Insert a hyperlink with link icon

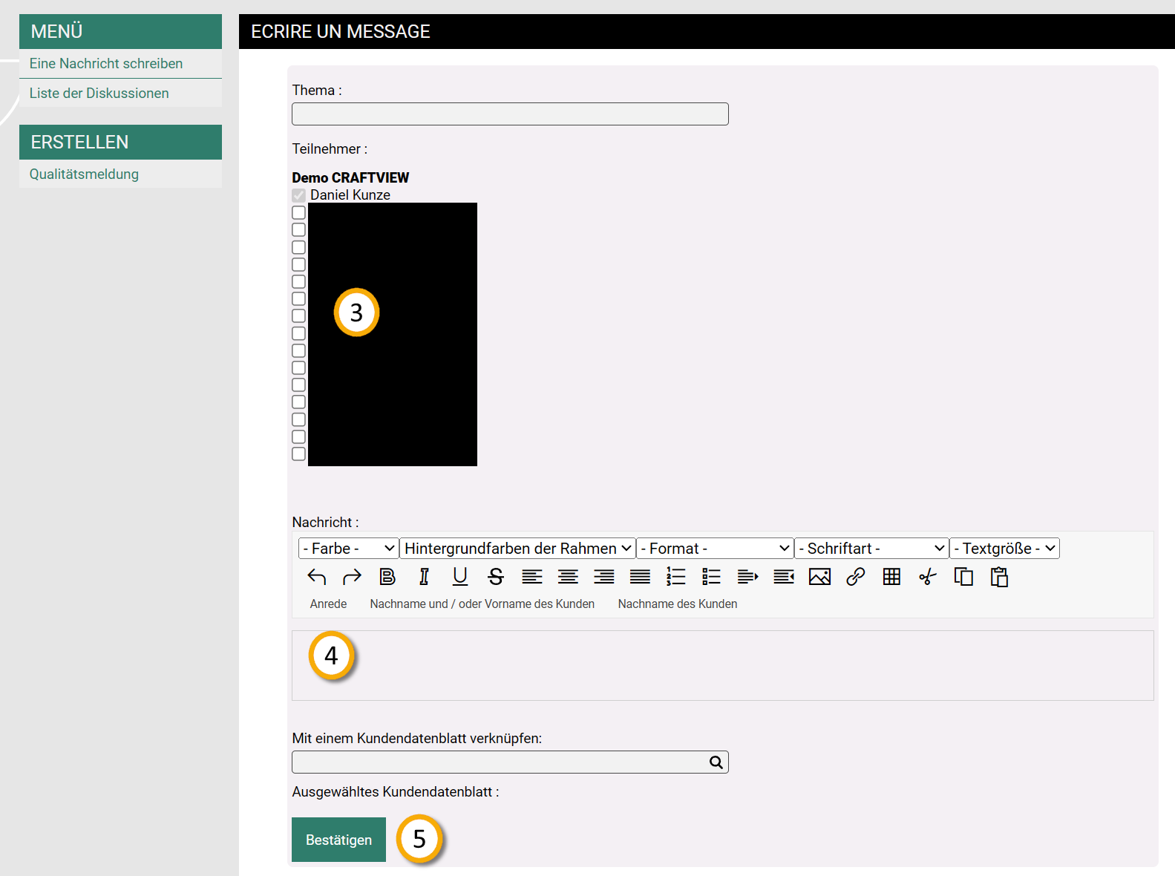pos(855,577)
